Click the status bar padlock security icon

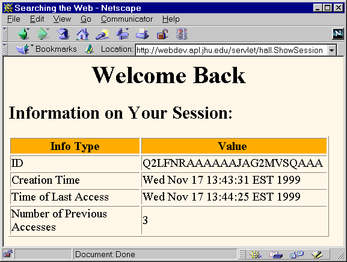coord(8,254)
